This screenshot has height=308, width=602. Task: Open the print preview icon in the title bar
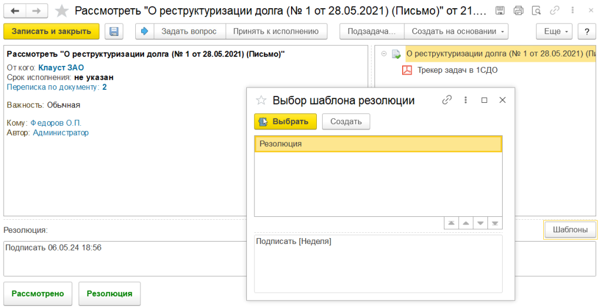tap(536, 11)
